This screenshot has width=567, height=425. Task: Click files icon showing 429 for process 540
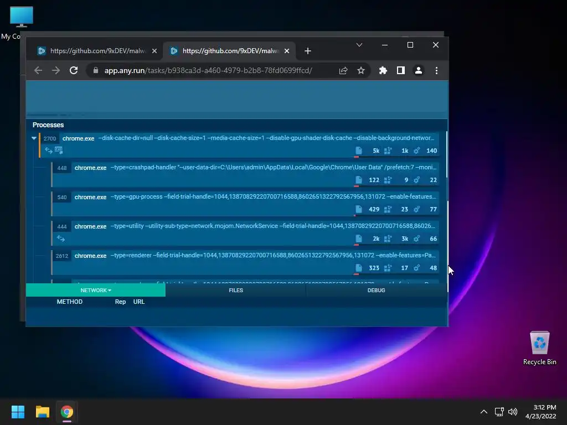(x=358, y=209)
